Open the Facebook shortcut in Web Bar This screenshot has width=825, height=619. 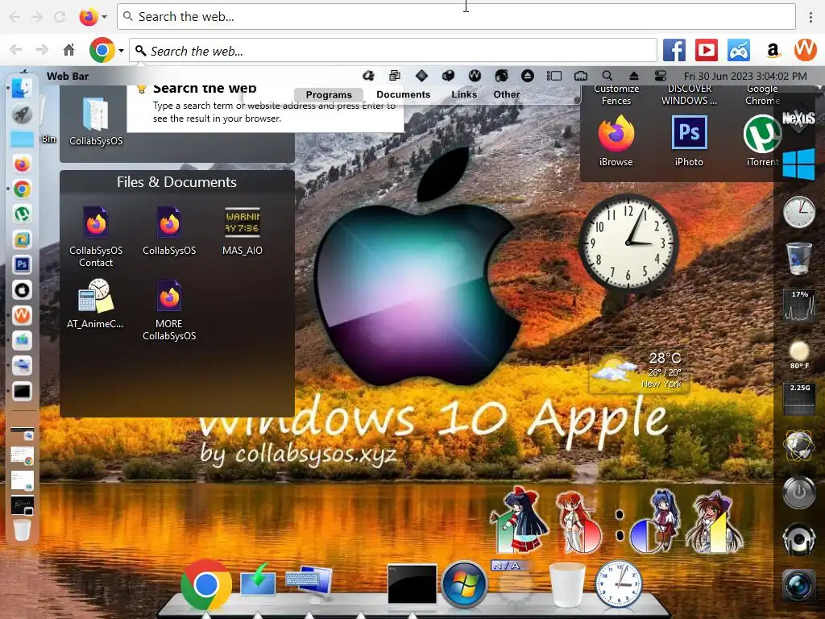674,51
